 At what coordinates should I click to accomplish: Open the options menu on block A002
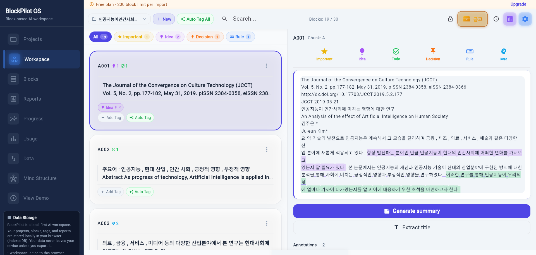click(267, 149)
